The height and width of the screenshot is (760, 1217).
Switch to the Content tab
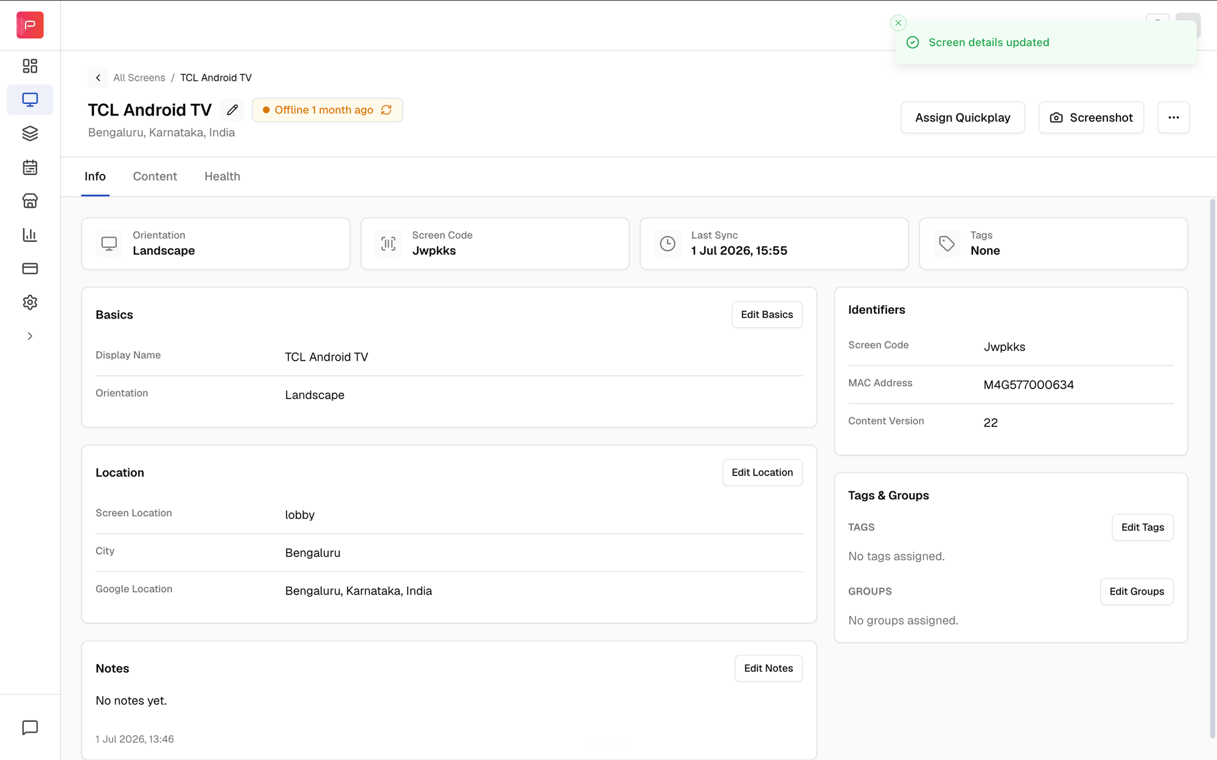155,176
